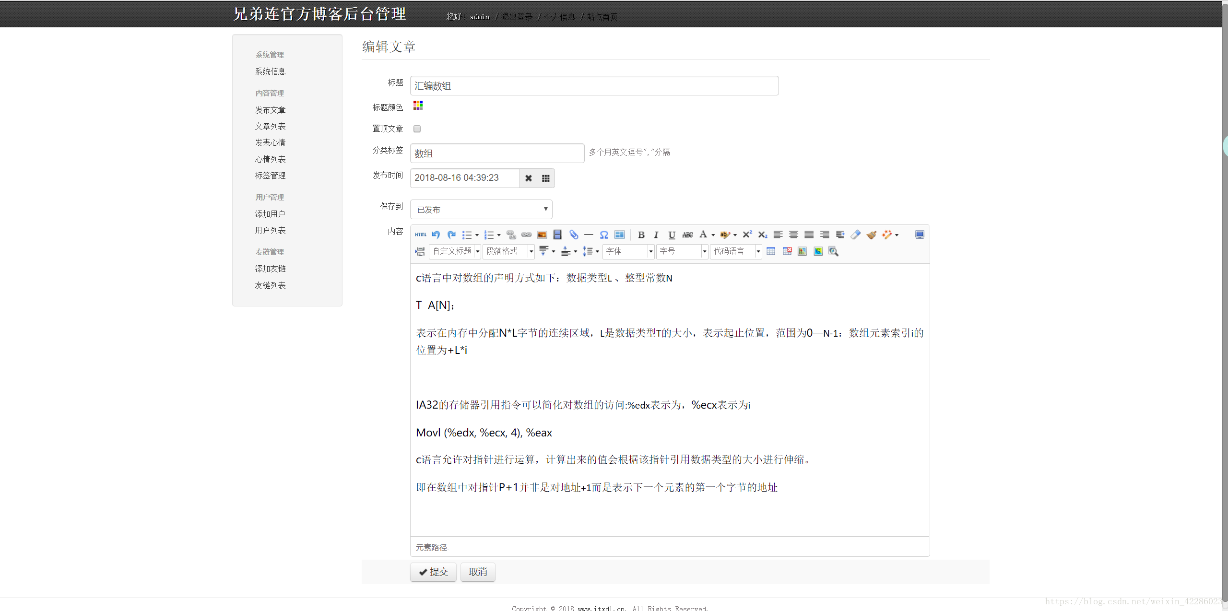The width and height of the screenshot is (1228, 611).
Task: Open the 字号 font size dropdown
Action: [682, 251]
